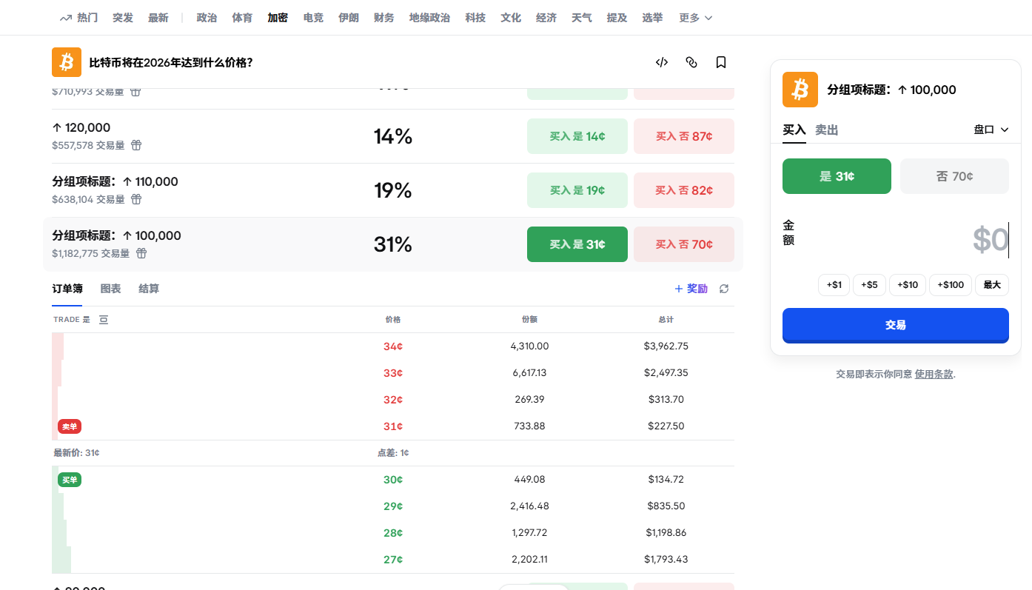The height and width of the screenshot is (590, 1032).
Task: Open the 地缘政治 category
Action: coord(429,18)
